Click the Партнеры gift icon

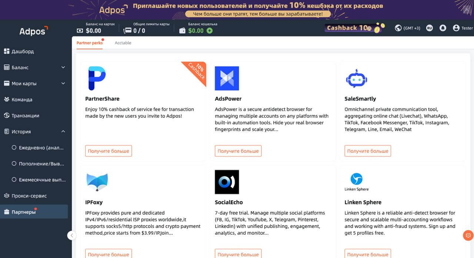coord(7,212)
